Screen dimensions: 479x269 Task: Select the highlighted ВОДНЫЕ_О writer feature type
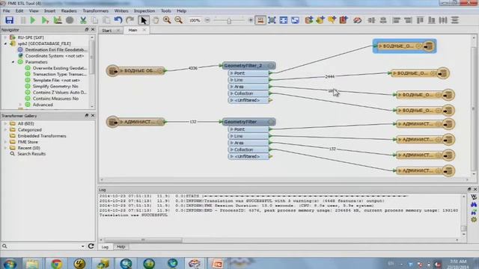coord(404,46)
